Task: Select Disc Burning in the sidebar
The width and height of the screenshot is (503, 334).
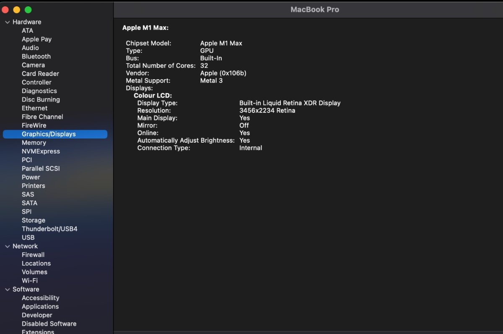Action: pyautogui.click(x=41, y=99)
